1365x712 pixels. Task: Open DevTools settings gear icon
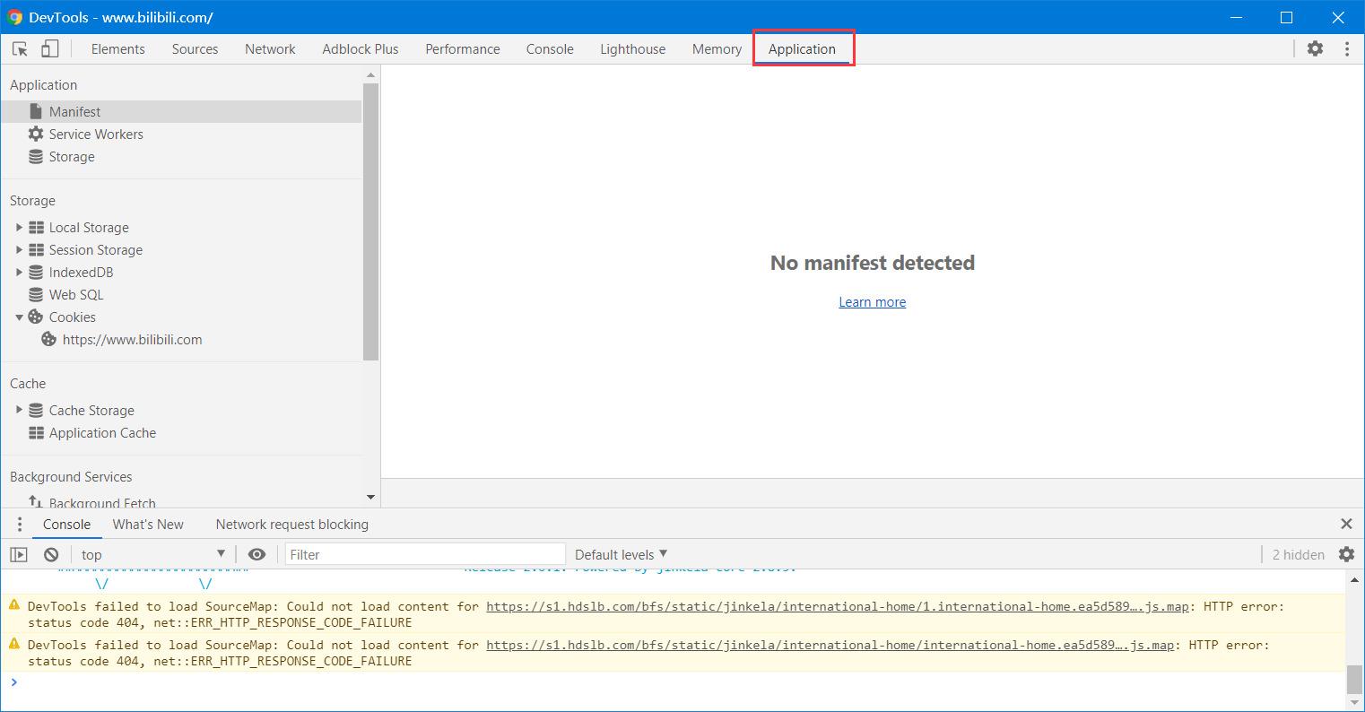(1315, 49)
